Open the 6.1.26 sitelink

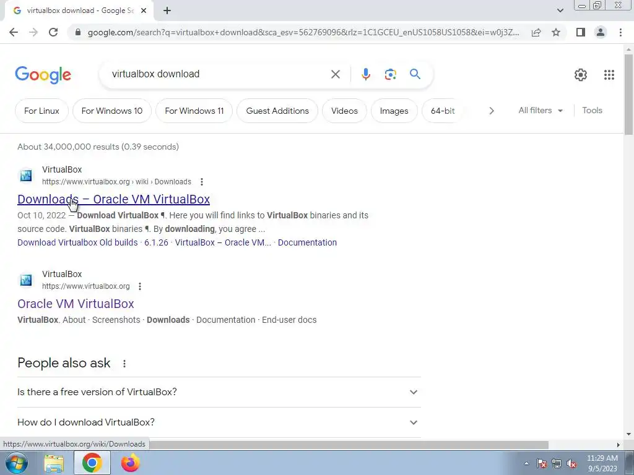pyautogui.click(x=156, y=242)
